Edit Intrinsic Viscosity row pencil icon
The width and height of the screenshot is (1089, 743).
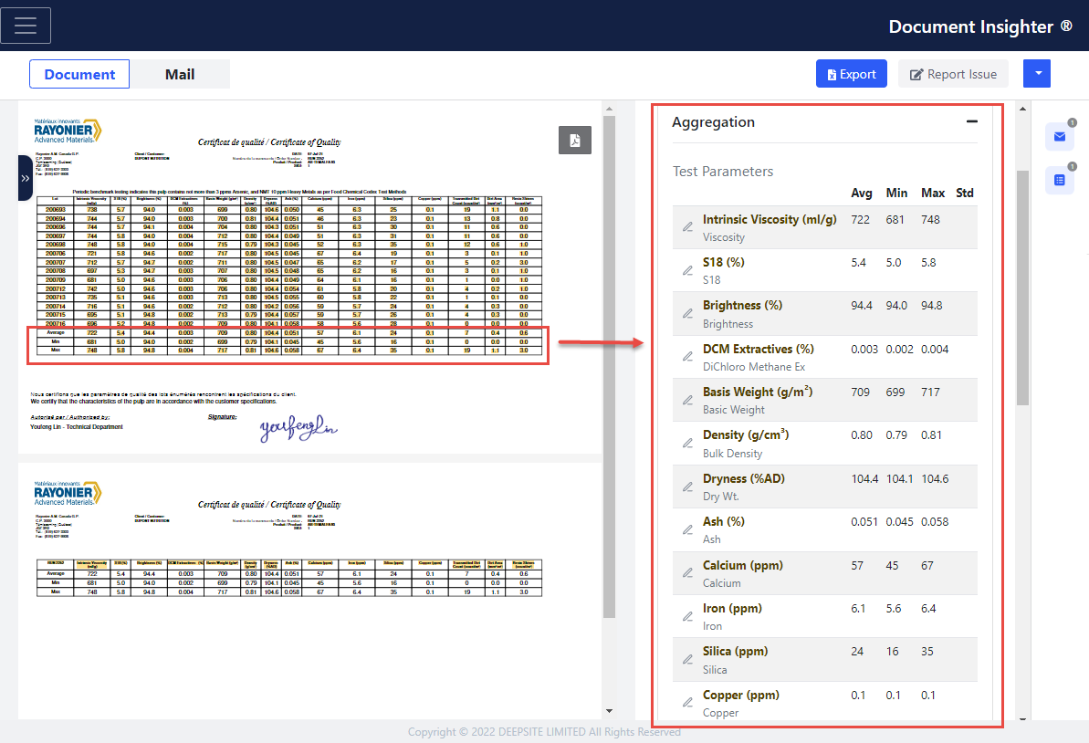coord(688,227)
